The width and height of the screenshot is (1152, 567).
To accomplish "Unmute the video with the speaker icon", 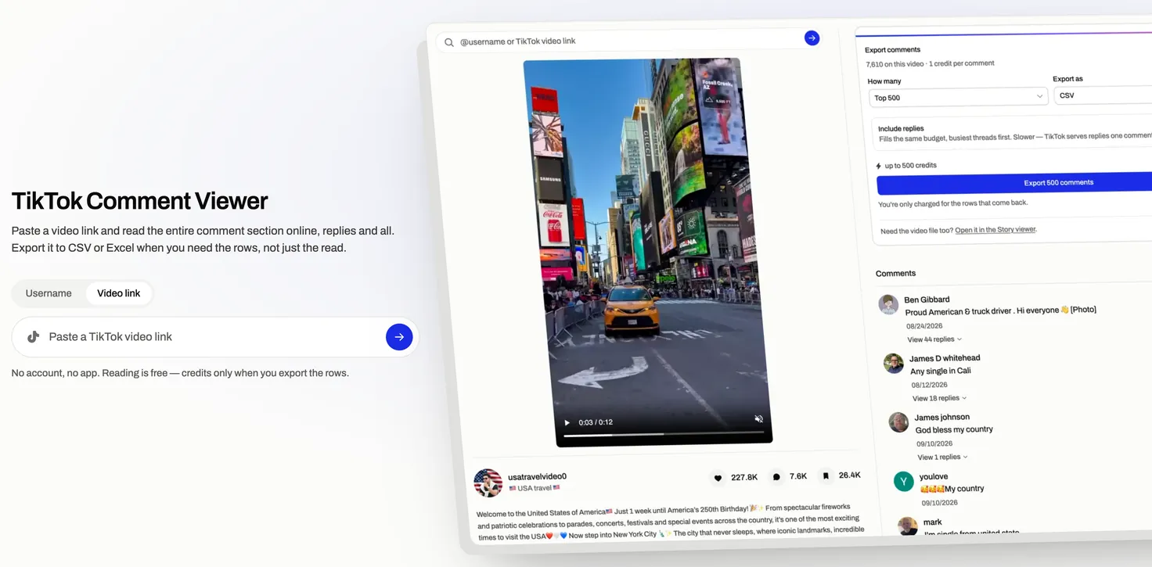I will [x=758, y=419].
